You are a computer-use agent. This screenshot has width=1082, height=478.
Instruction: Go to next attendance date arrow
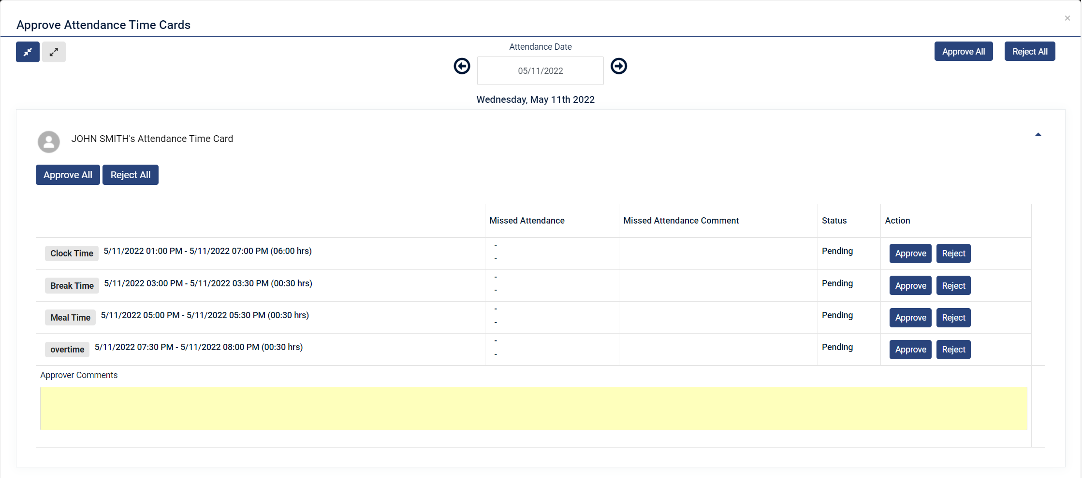tap(619, 66)
